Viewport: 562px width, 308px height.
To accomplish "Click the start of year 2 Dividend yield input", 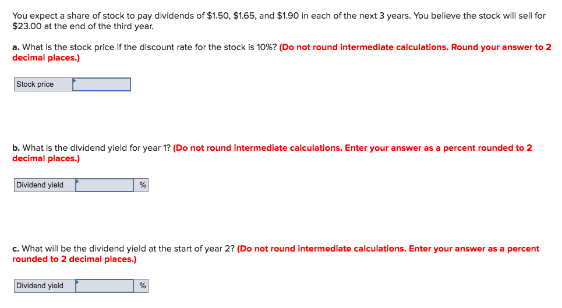I will click(x=105, y=286).
